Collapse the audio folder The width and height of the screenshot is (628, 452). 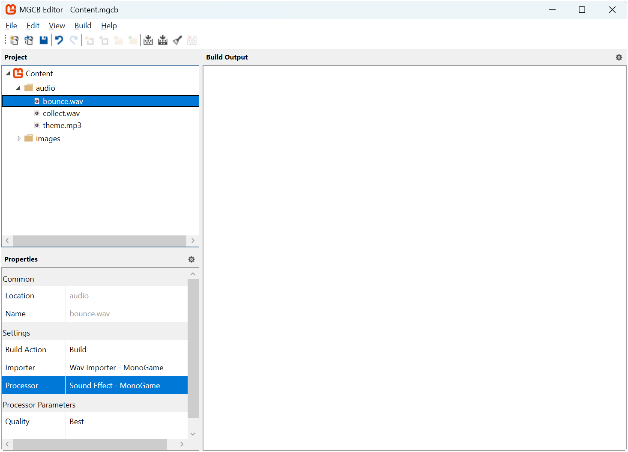[18, 88]
